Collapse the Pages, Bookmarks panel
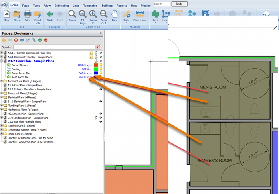This screenshot has width=279, height=194. pyautogui.click(x=101, y=33)
